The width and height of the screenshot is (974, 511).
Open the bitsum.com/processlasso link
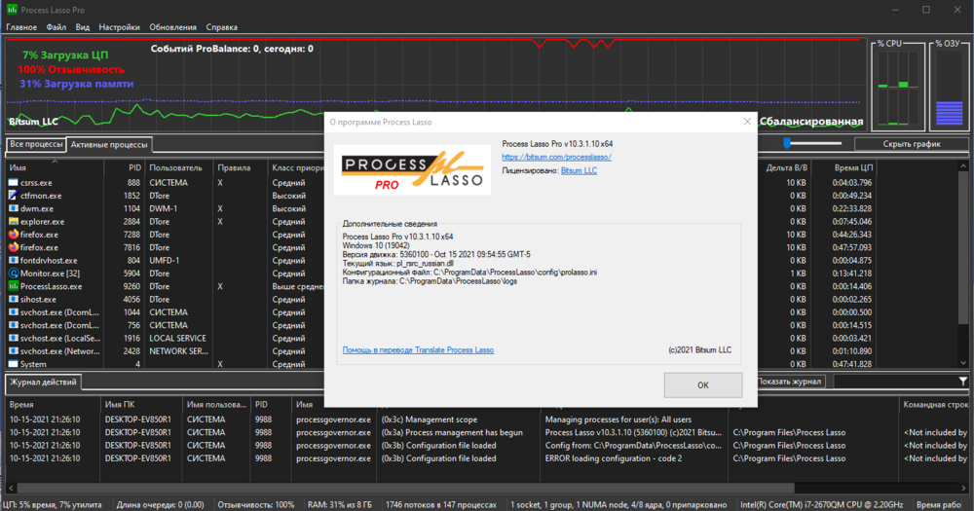(x=556, y=157)
